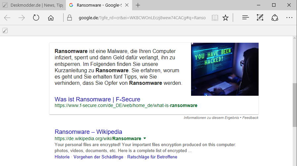Make a web note with pen icon
Viewport: 297px width, 166px height.
(260, 18)
